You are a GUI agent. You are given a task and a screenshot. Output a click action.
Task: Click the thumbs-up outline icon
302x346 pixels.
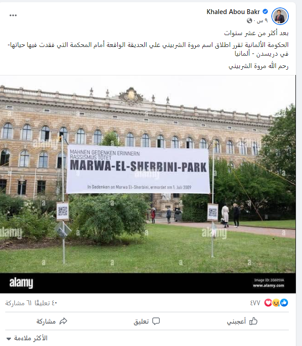[253, 321]
